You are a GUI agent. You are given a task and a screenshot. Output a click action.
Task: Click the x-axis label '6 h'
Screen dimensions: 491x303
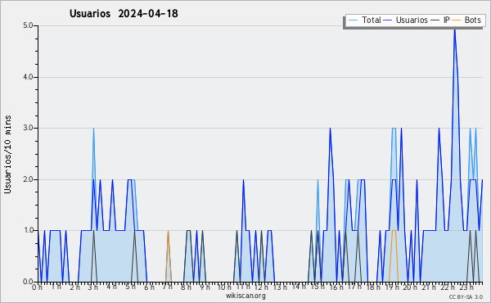pos(149,287)
